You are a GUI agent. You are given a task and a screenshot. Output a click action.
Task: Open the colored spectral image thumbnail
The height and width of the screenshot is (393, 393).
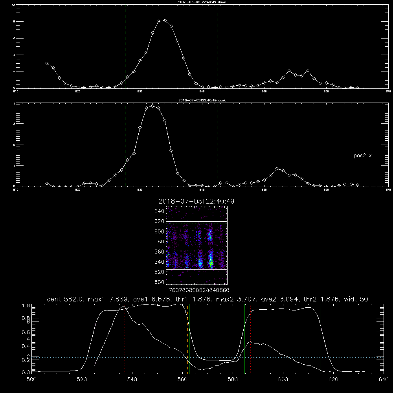click(197, 245)
